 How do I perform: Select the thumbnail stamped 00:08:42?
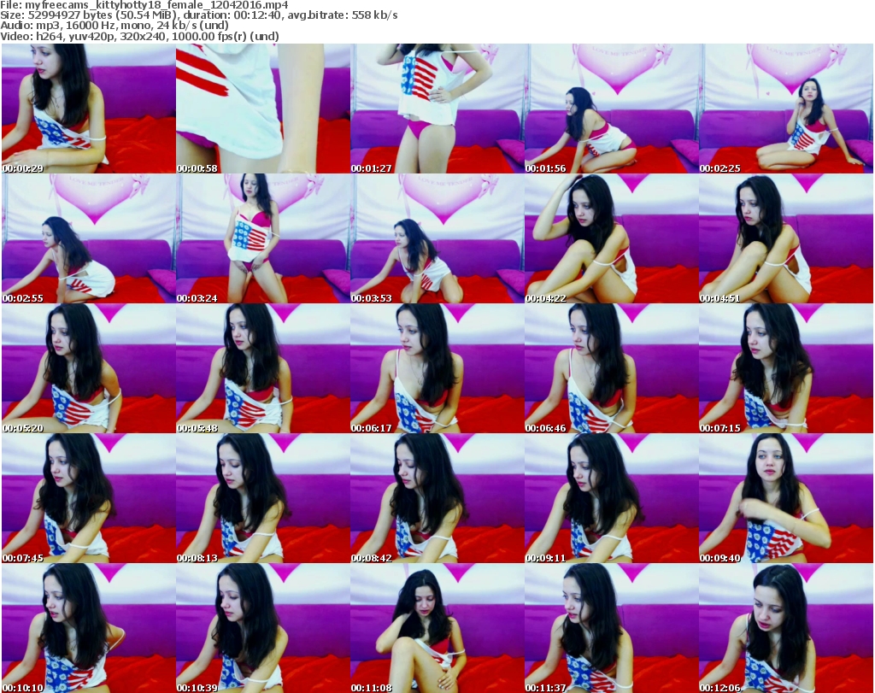pyautogui.click(x=437, y=498)
